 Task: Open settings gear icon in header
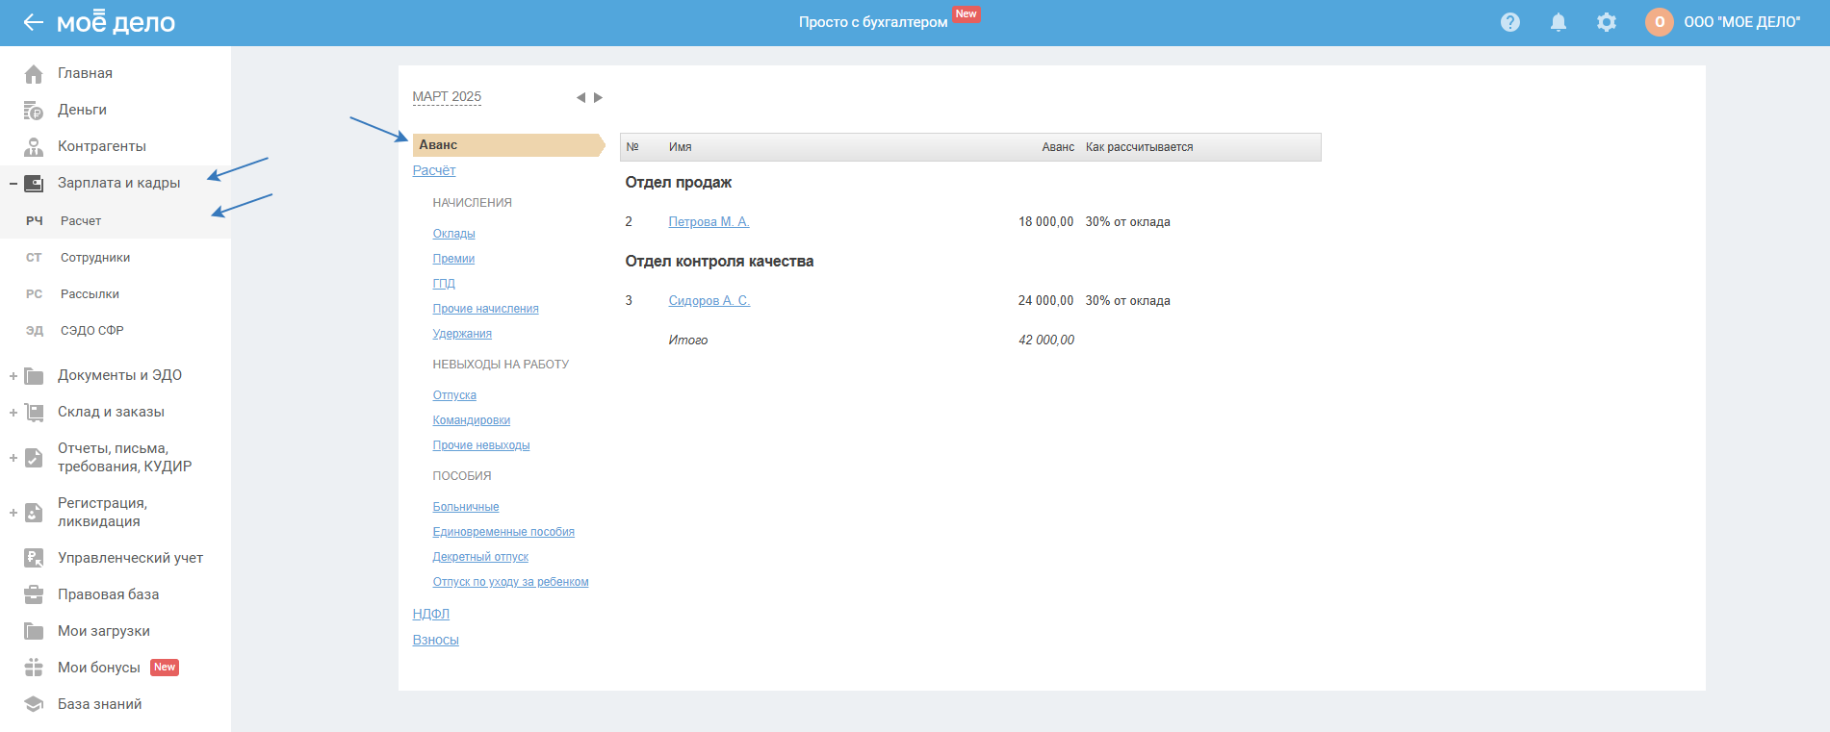(1606, 22)
